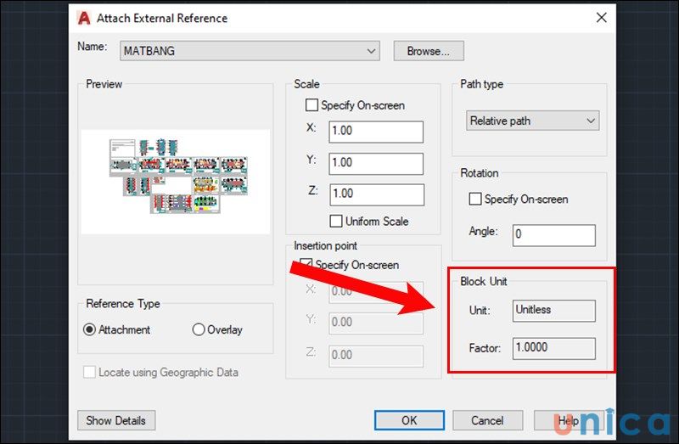679x444 pixels.
Task: Enable Specify On-screen under Rotation
Action: (475, 200)
